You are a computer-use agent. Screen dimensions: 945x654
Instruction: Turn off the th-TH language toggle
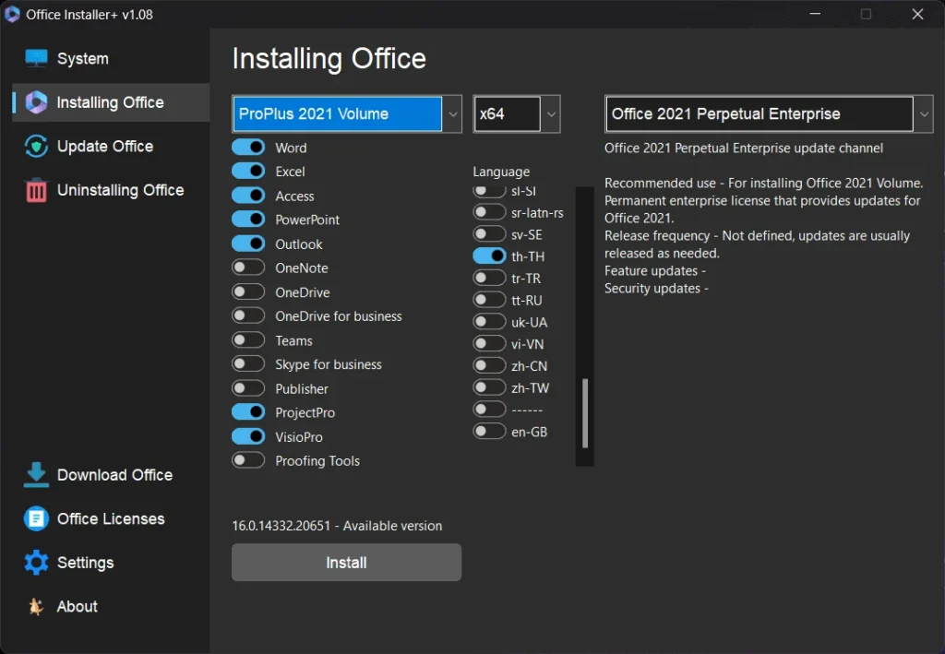click(489, 256)
